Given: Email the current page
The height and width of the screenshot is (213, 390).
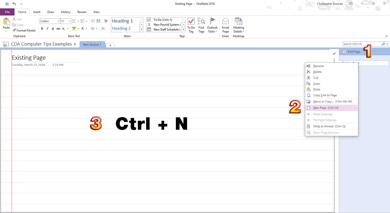Looking at the screenshot, I should click(225, 25).
